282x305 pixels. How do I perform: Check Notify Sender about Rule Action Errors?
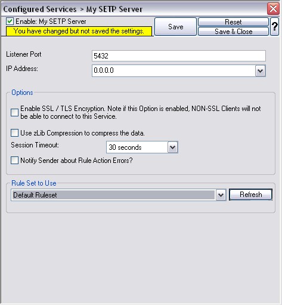(14, 161)
